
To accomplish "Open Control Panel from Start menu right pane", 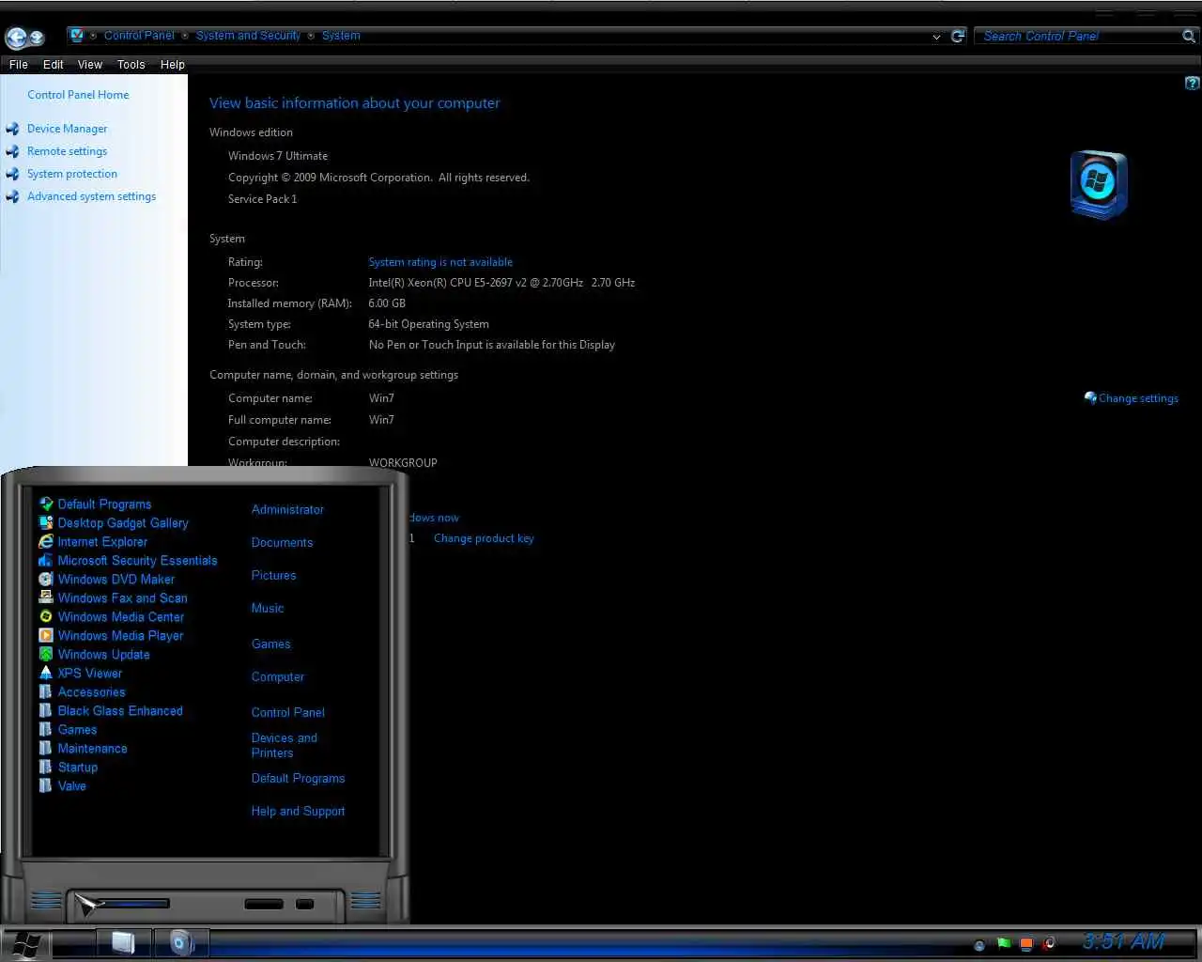I will pos(288,712).
